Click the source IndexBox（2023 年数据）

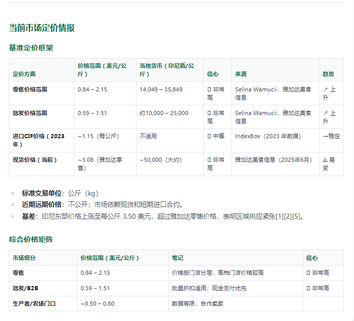pos(268,136)
